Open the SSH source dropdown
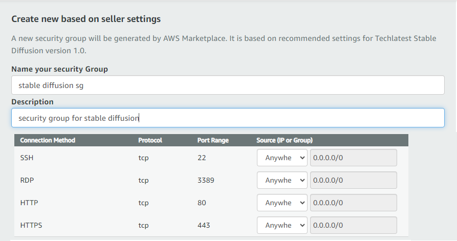Screen dimensions: 457x241 tap(282, 158)
